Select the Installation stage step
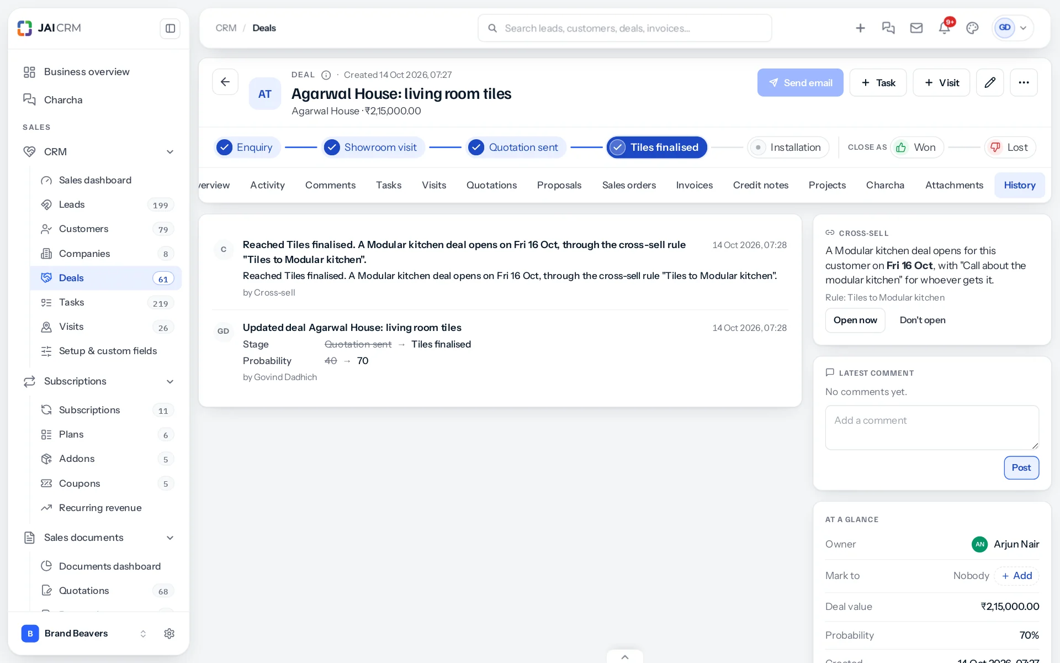 point(788,148)
